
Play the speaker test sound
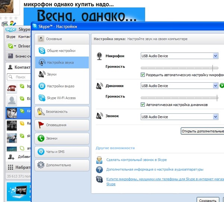pos(222,86)
